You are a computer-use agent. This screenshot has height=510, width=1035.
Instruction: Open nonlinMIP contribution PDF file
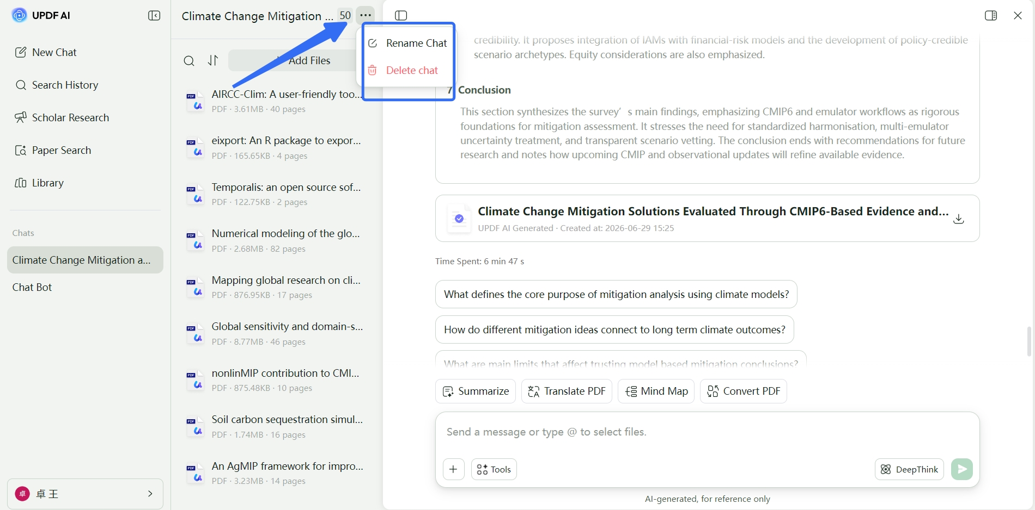(x=275, y=380)
